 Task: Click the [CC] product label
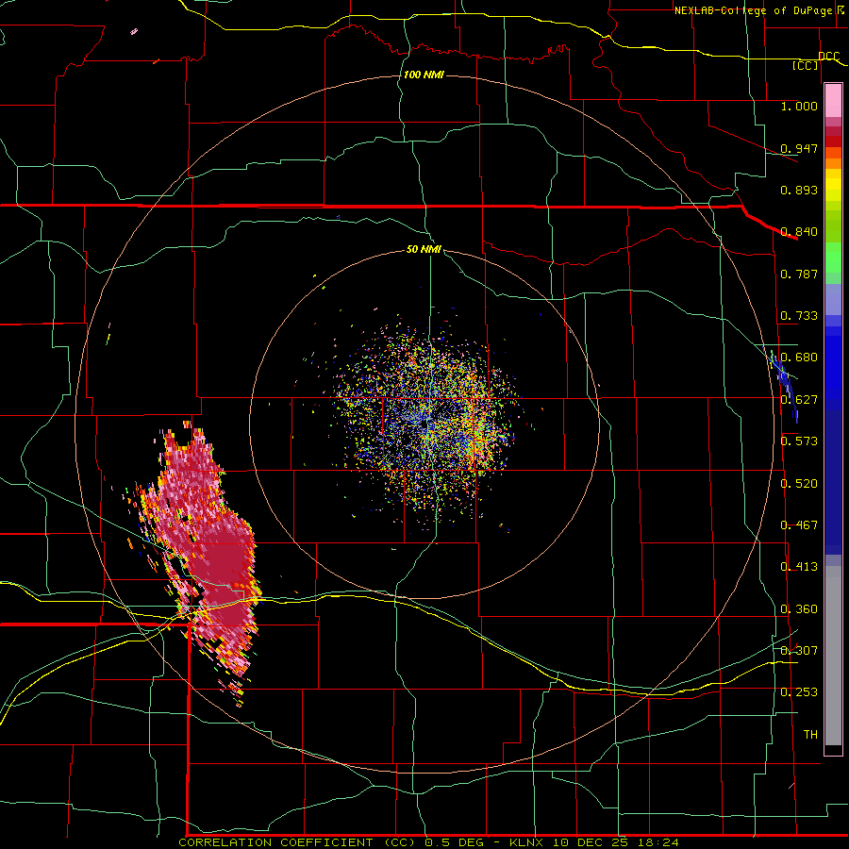(806, 65)
